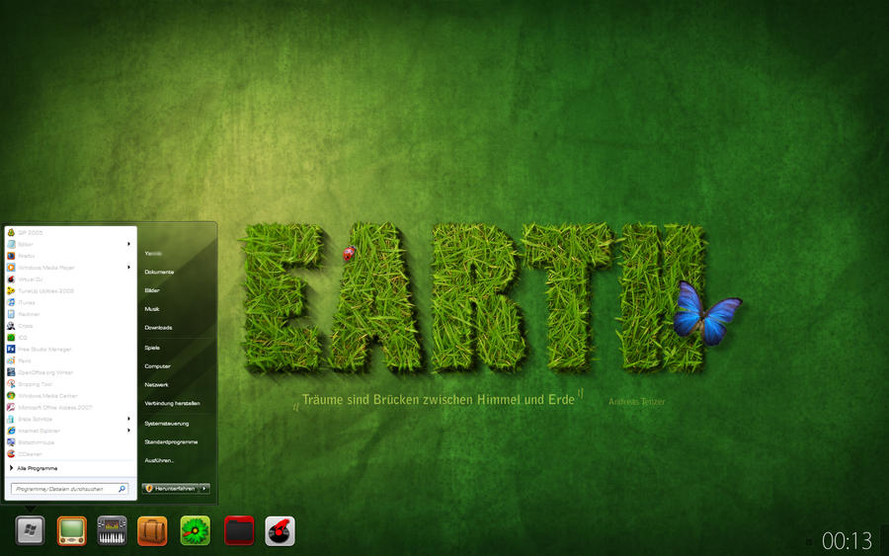Viewport: 889px width, 556px height.
Task: Open Dokumente in the Start menu
Action: [x=159, y=272]
